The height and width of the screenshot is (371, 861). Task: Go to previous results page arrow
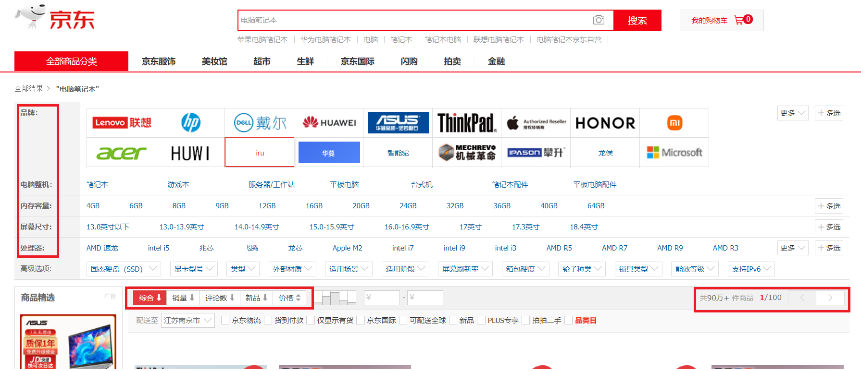click(802, 298)
